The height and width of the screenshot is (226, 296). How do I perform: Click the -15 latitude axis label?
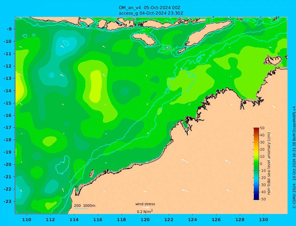point(7,103)
